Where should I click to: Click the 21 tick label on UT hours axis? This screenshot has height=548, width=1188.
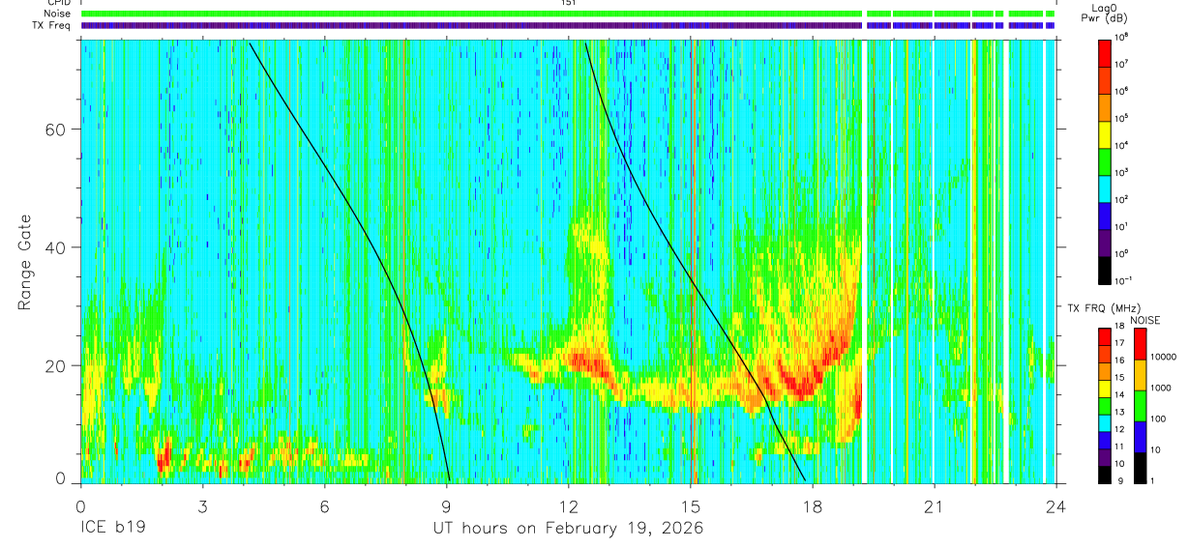[x=934, y=506]
